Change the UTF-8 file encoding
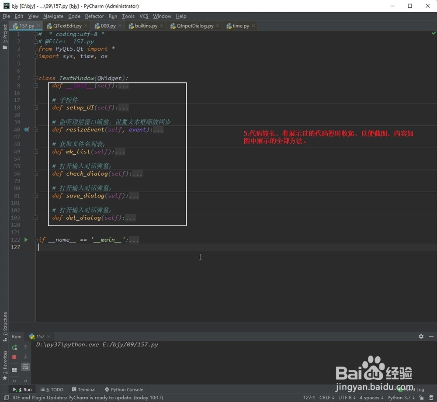Image resolution: width=437 pixels, height=402 pixels. click(x=347, y=398)
